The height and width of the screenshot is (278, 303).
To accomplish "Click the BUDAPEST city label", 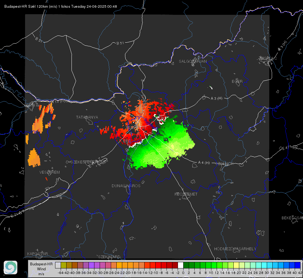I will pyautogui.click(x=136, y=128).
